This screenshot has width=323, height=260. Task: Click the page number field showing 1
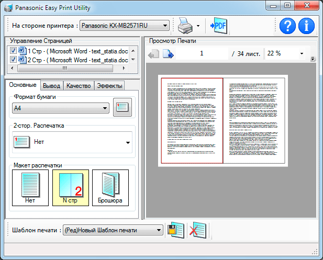click(x=202, y=53)
